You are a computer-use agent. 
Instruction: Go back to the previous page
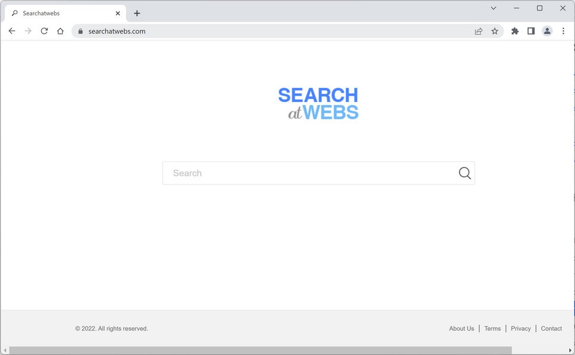(12, 31)
